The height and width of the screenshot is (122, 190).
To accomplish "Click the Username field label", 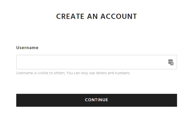I will (27, 48).
